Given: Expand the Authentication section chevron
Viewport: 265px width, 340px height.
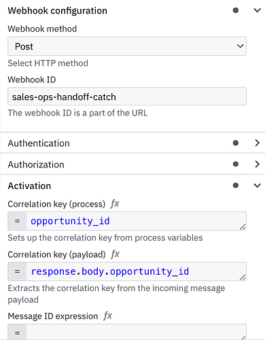Looking at the screenshot, I should (x=257, y=143).
